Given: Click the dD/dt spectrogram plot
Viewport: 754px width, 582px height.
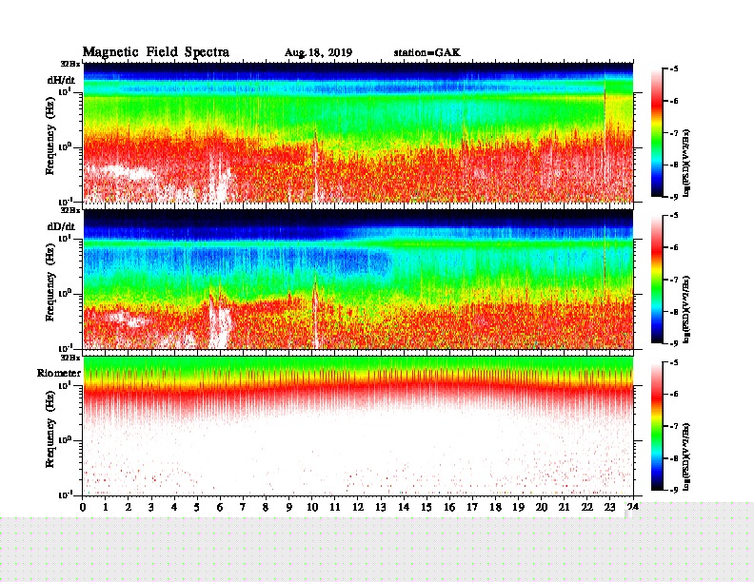Looking at the screenshot, I should coord(358,279).
